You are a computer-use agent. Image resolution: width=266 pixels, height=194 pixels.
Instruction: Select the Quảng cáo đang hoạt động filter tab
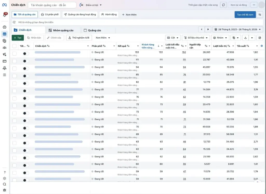pos(80,15)
